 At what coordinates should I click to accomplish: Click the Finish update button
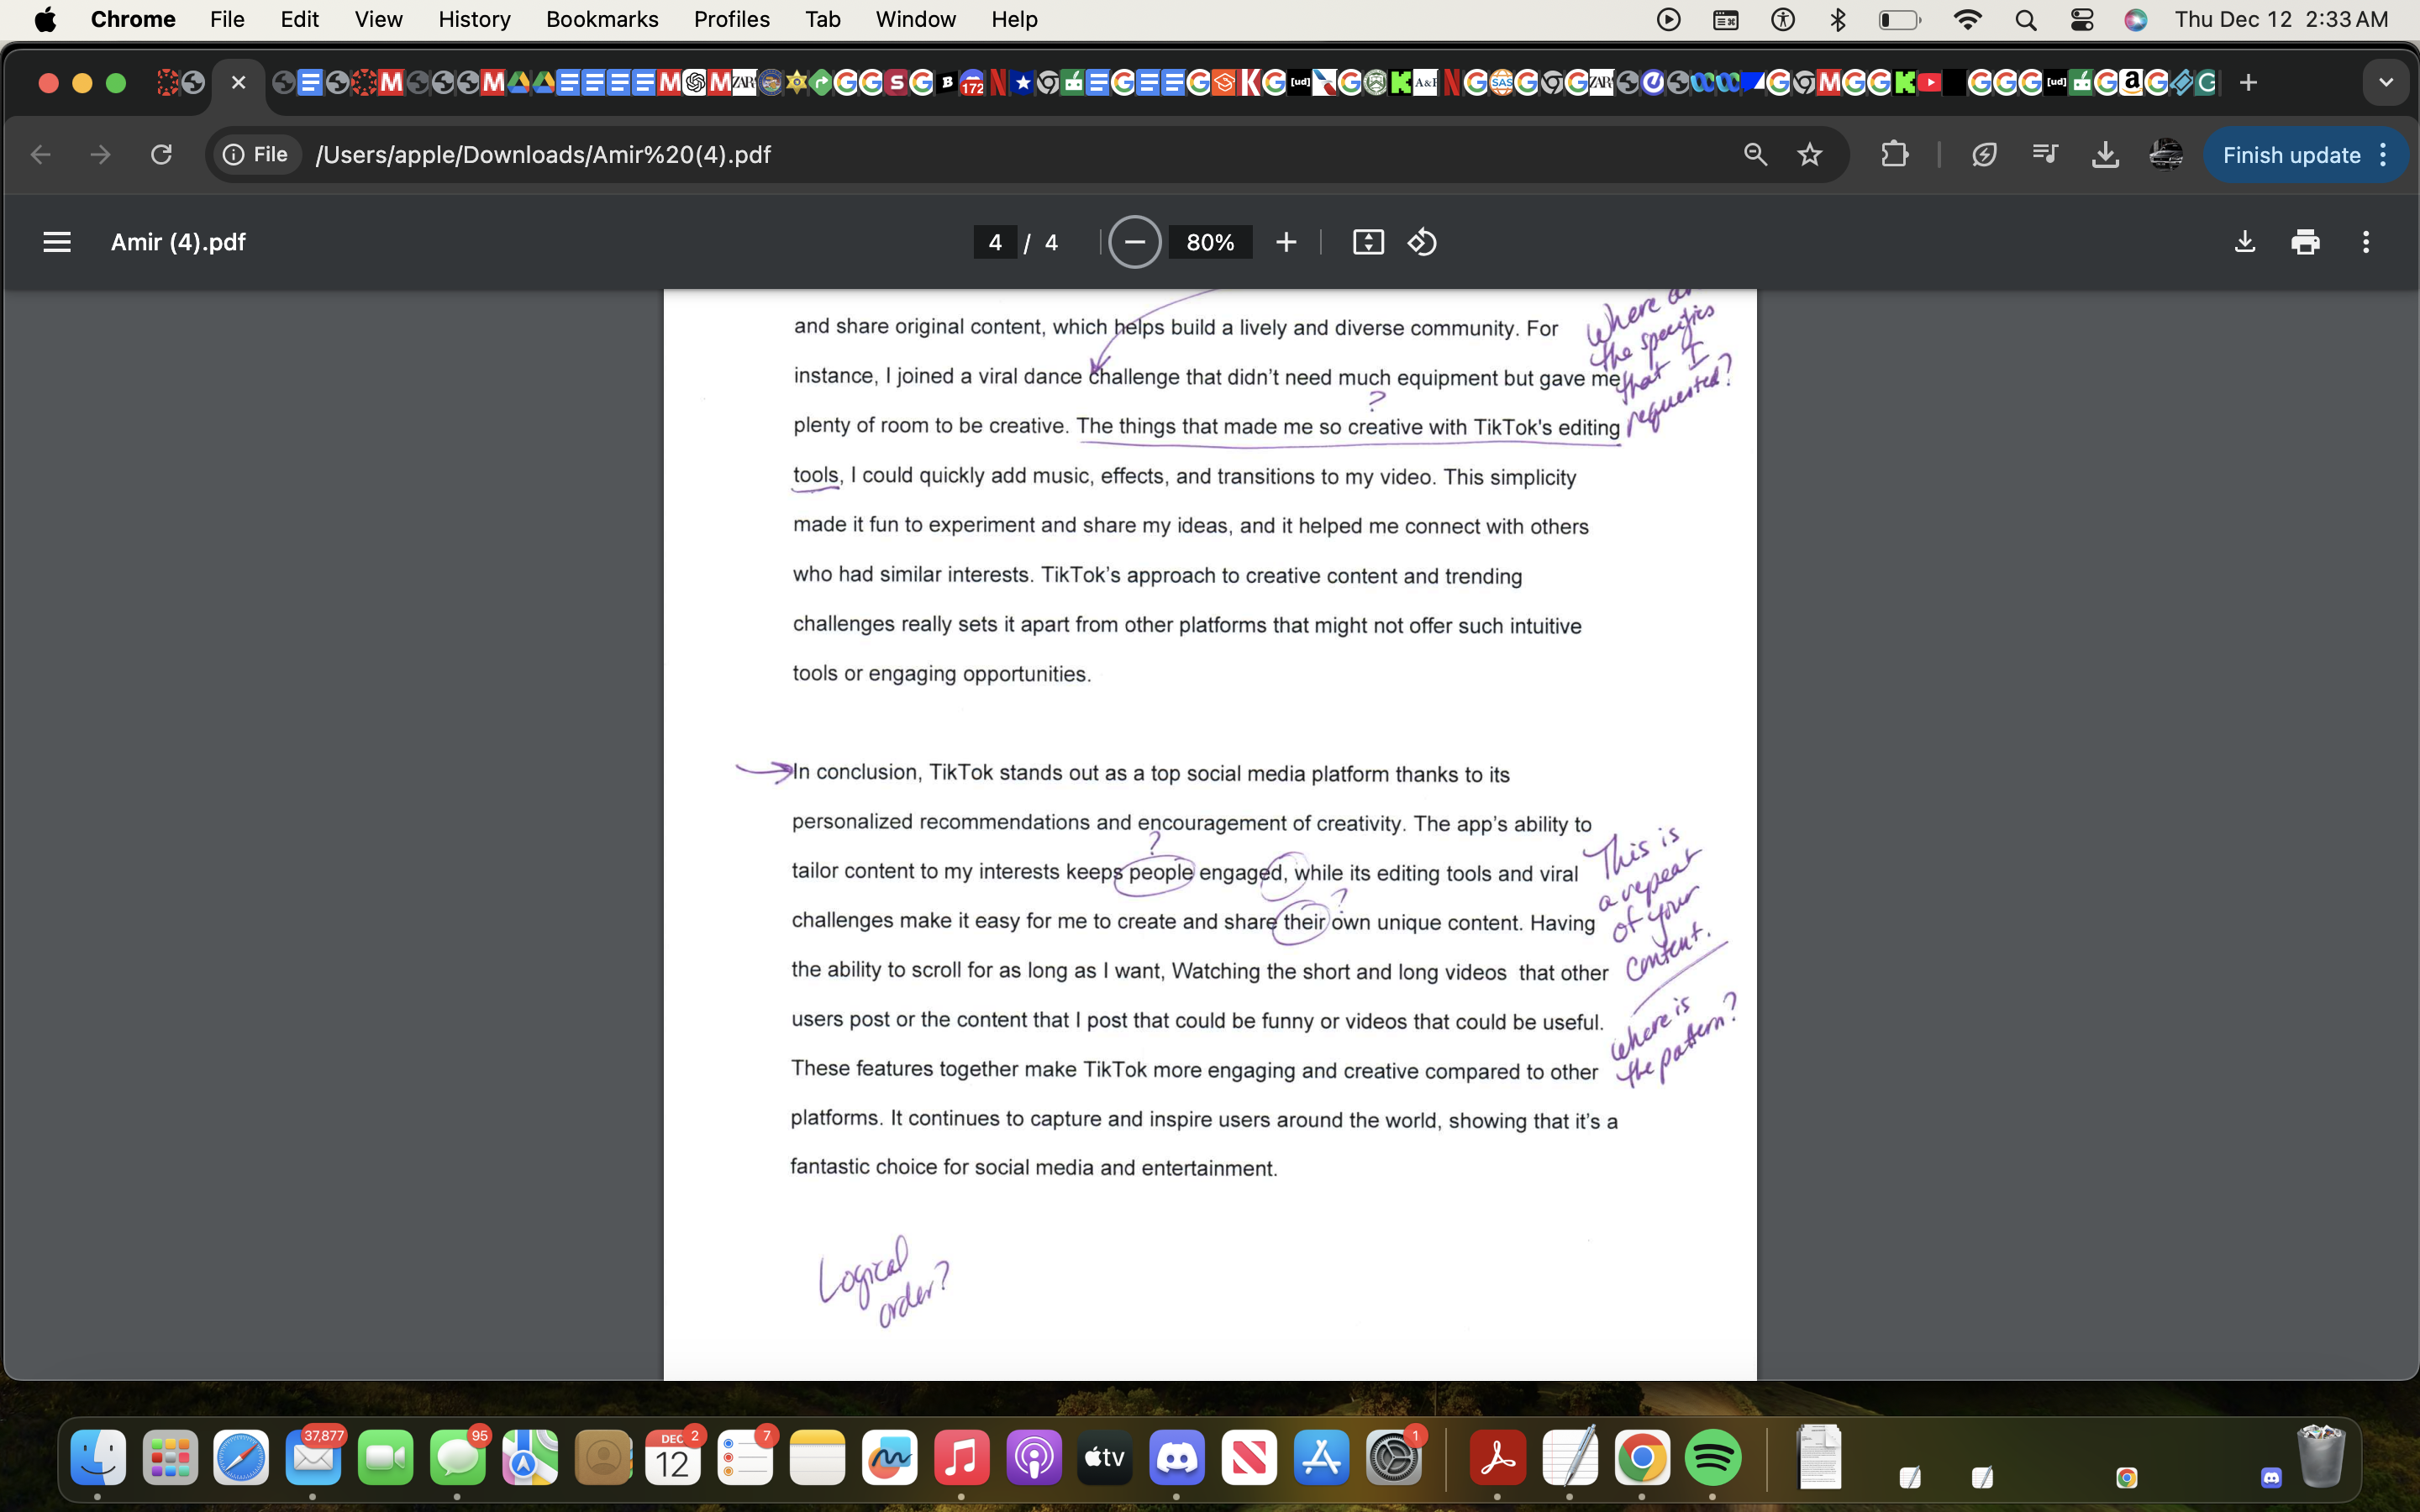point(2291,153)
